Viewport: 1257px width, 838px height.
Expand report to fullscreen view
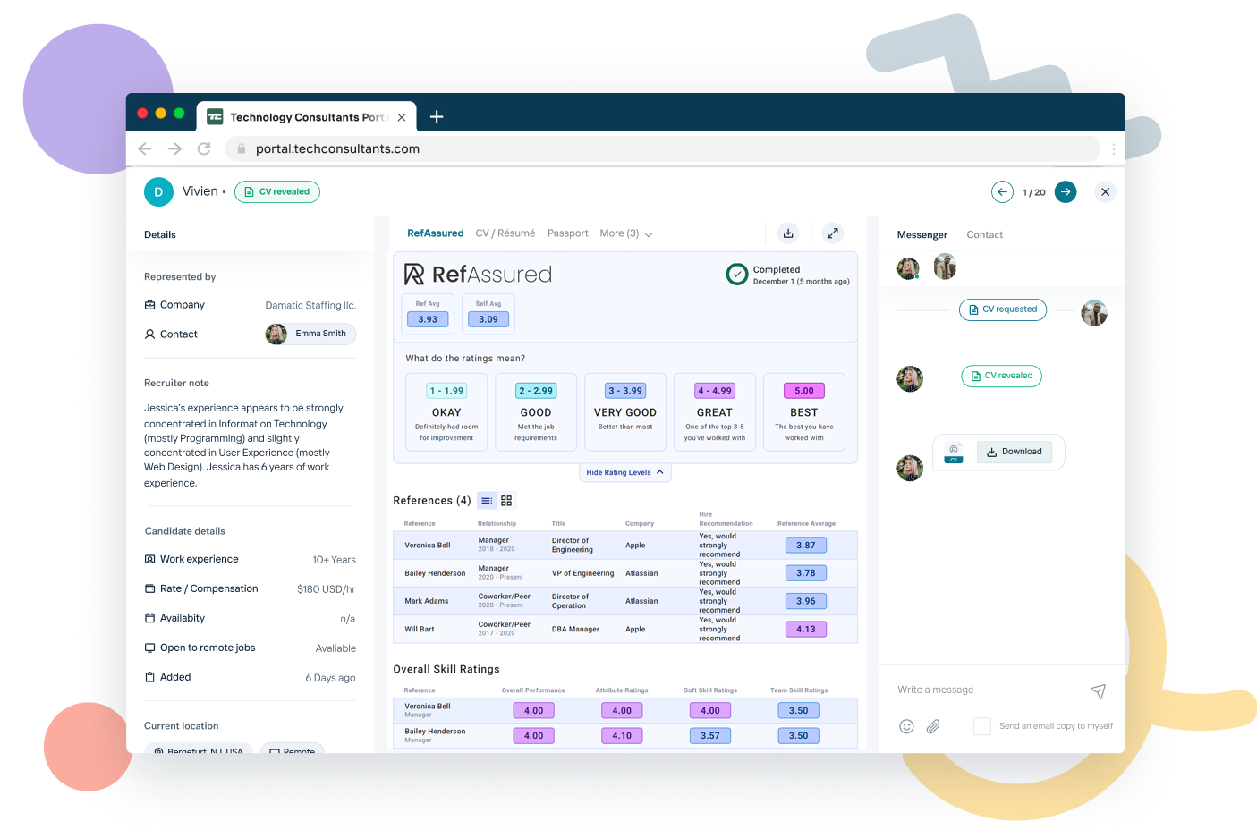[x=832, y=233]
